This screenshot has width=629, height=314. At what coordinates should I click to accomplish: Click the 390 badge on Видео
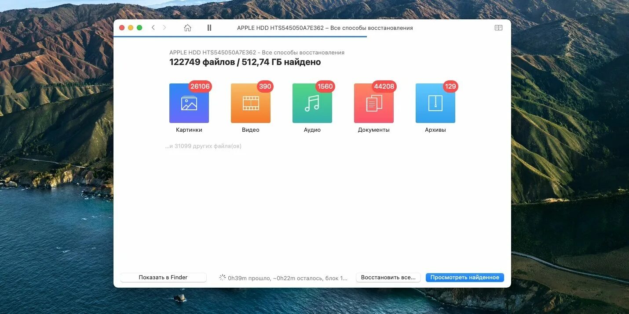[265, 87]
